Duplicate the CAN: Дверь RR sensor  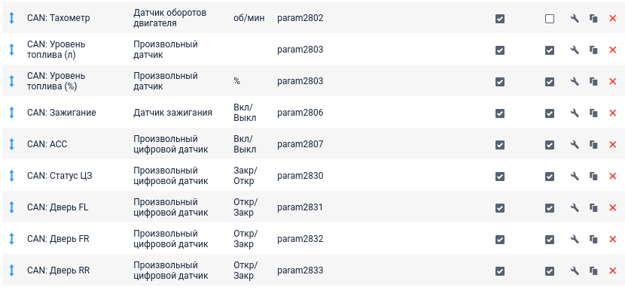[x=593, y=271]
